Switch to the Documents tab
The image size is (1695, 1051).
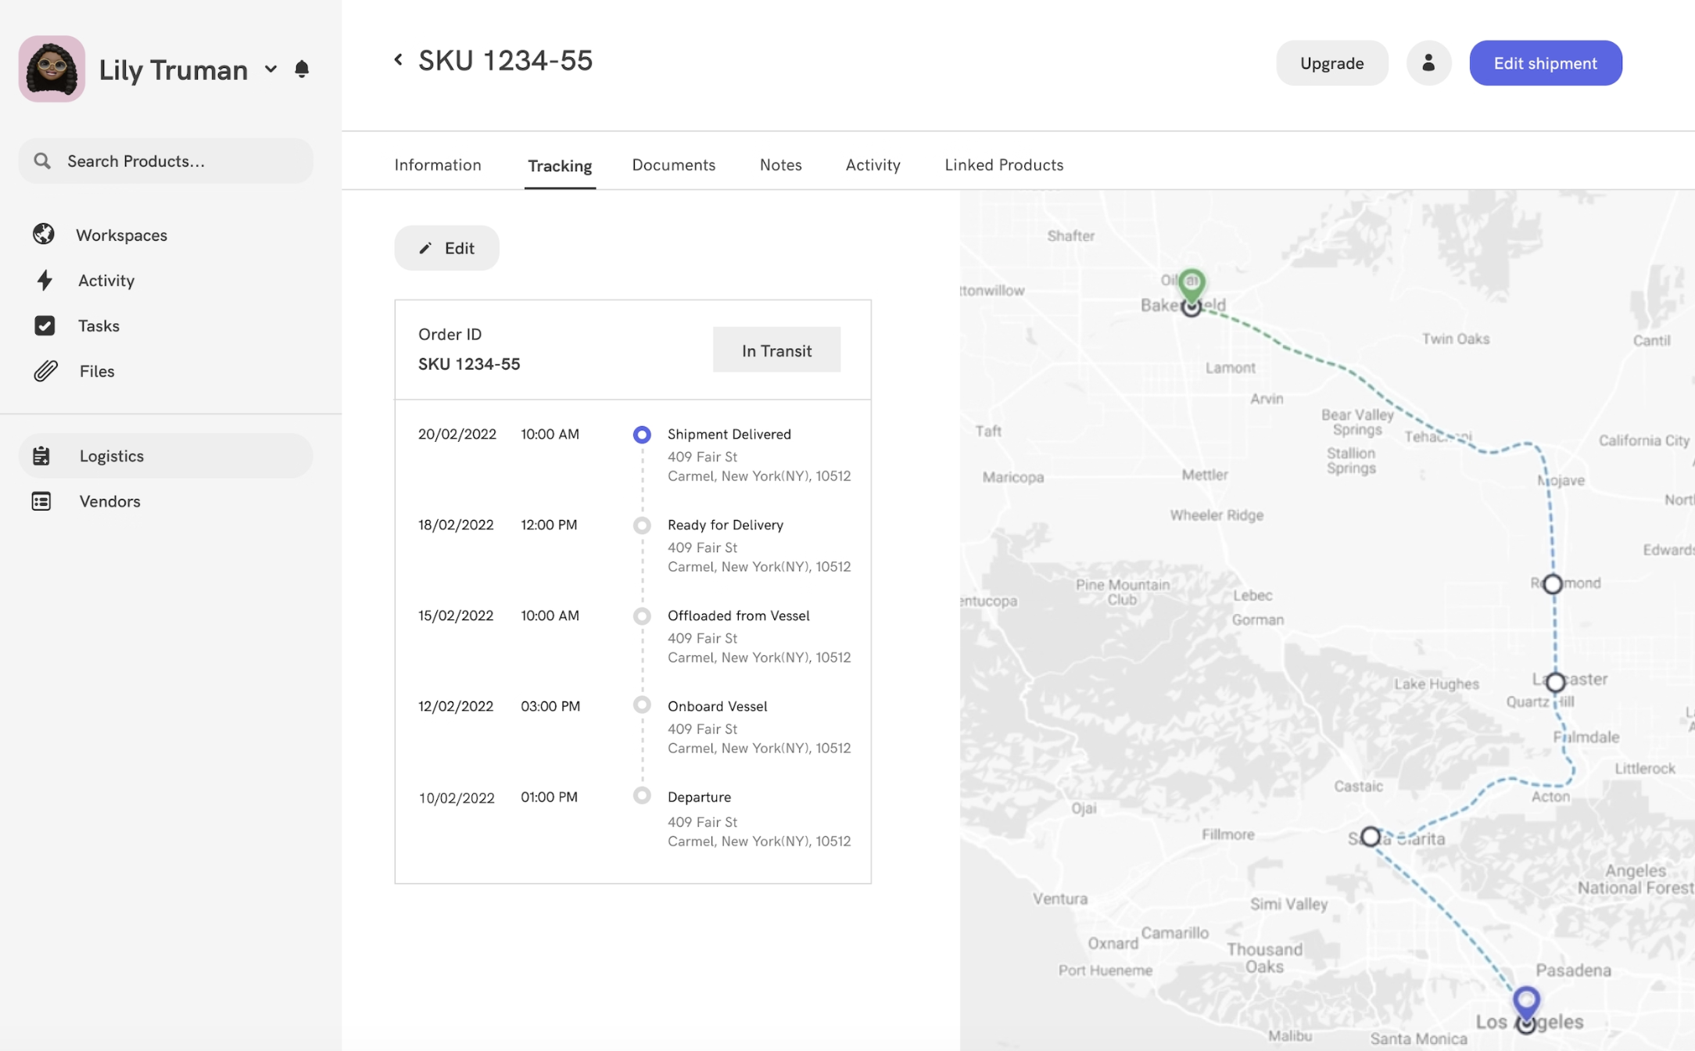tap(673, 165)
